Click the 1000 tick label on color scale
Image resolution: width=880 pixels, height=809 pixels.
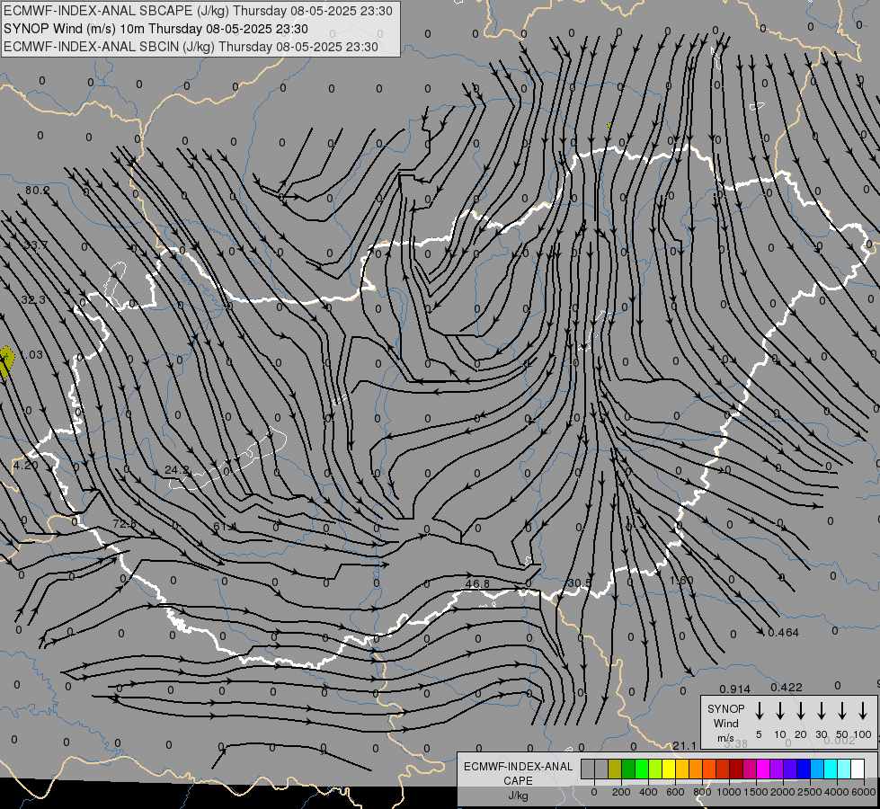728,792
